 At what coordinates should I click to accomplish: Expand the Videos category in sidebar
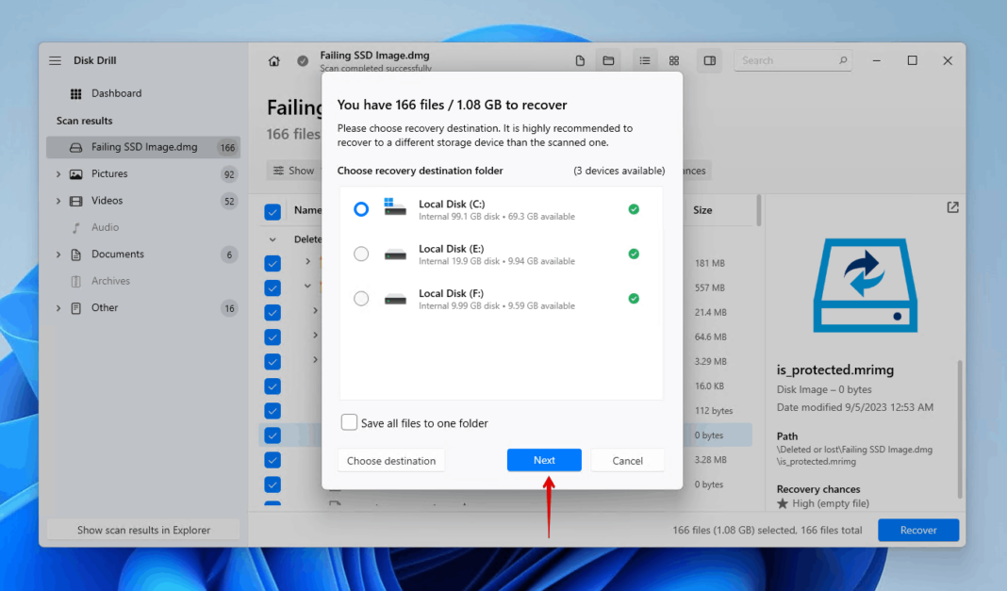pyautogui.click(x=58, y=201)
